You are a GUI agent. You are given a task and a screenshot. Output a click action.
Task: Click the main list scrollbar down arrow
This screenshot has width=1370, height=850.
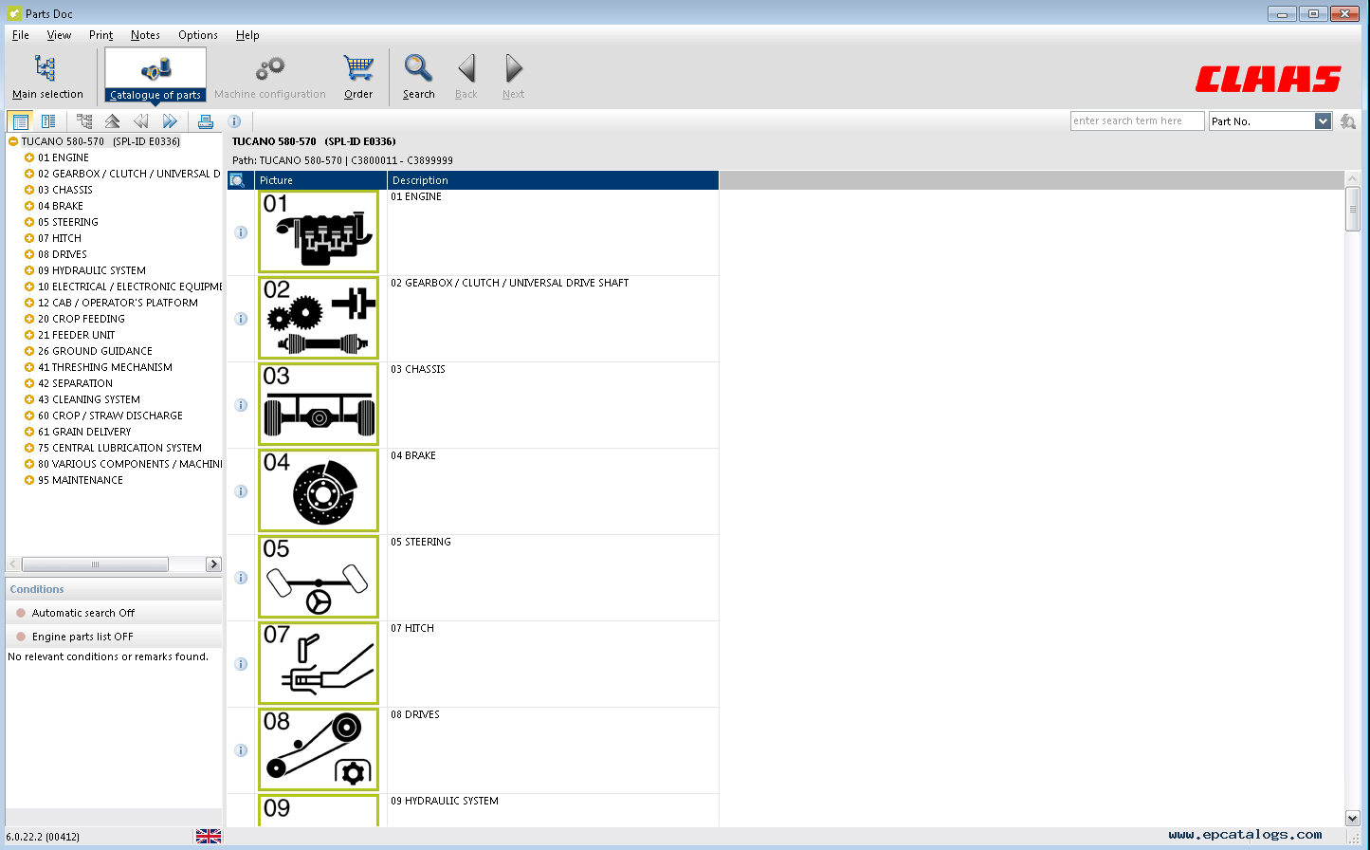[1353, 818]
